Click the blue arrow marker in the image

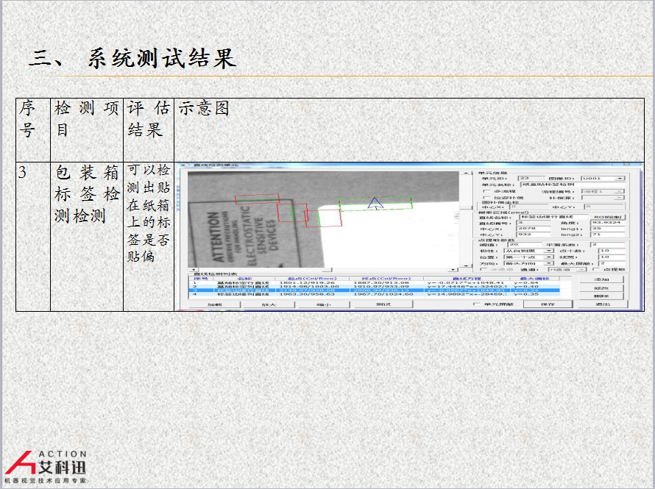(375, 203)
